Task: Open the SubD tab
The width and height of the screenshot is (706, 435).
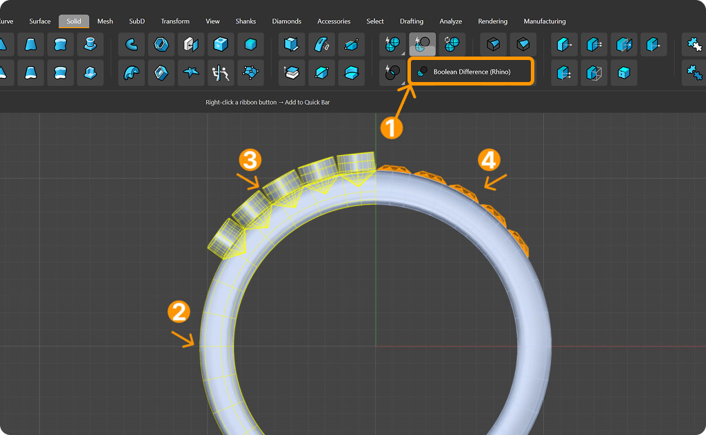Action: click(137, 21)
